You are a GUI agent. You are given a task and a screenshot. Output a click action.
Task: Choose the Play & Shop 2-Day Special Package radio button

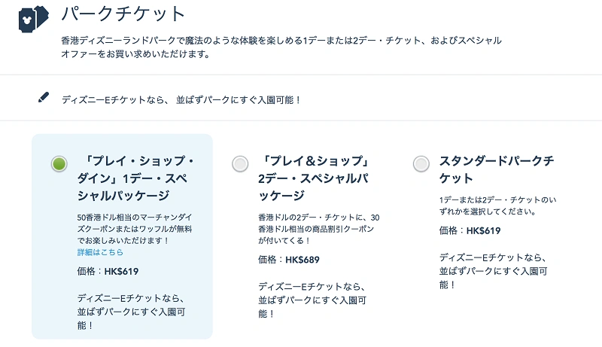click(x=240, y=163)
